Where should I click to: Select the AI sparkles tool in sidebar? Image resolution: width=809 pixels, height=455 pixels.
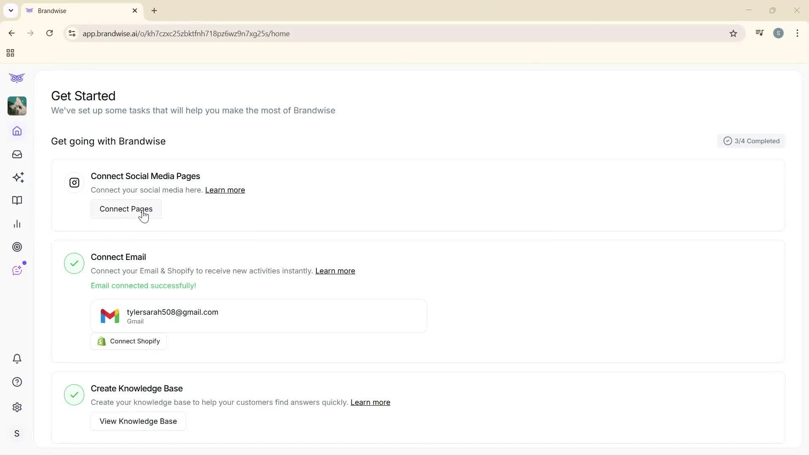(18, 177)
